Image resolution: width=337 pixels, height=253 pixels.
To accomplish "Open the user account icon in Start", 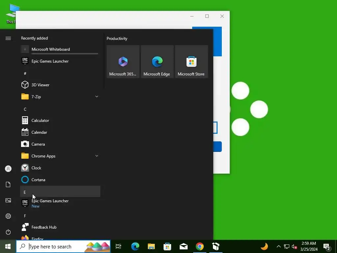I will [x=8, y=169].
